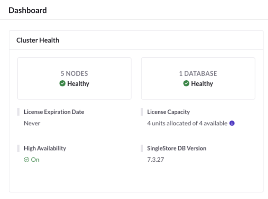Click the green On status text

(35, 160)
